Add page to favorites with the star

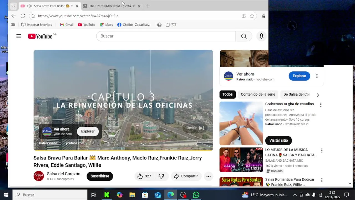coord(252,16)
